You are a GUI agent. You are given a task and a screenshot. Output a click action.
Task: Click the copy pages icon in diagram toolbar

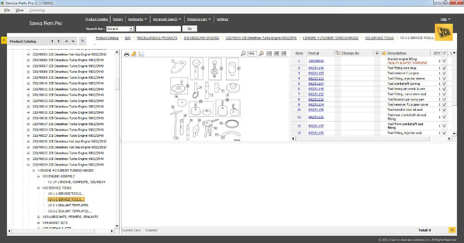pos(142,54)
